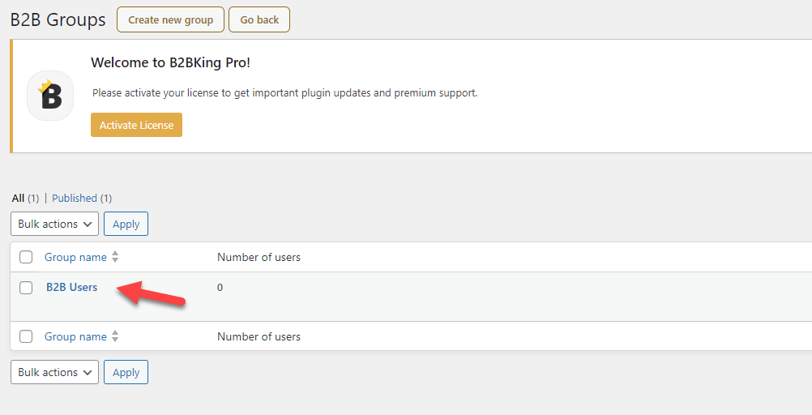Click Activate License button
Screen dimensions: 812x415
point(137,125)
